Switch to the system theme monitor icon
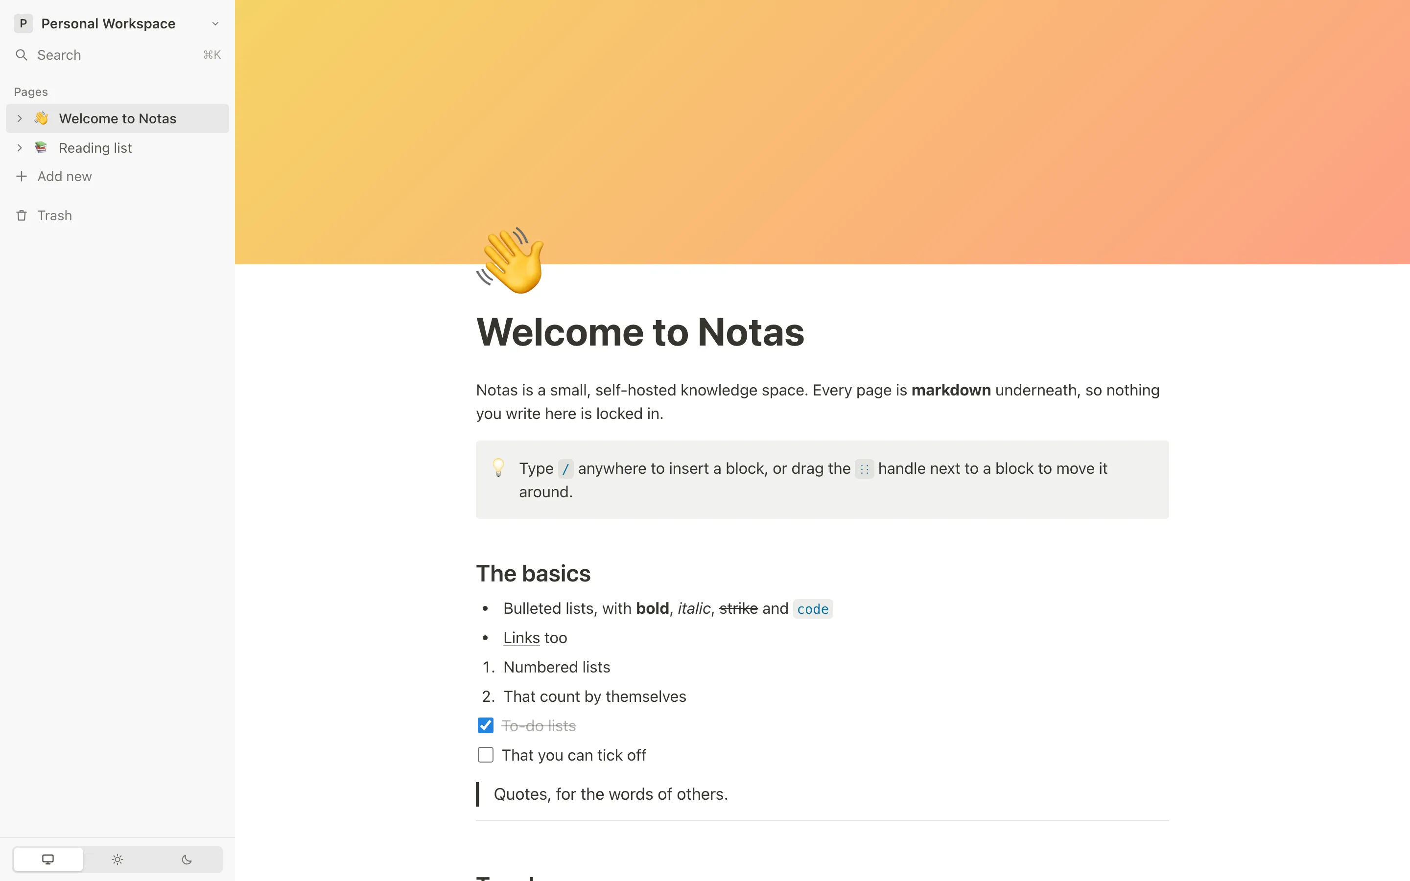The width and height of the screenshot is (1410, 881). [x=48, y=859]
